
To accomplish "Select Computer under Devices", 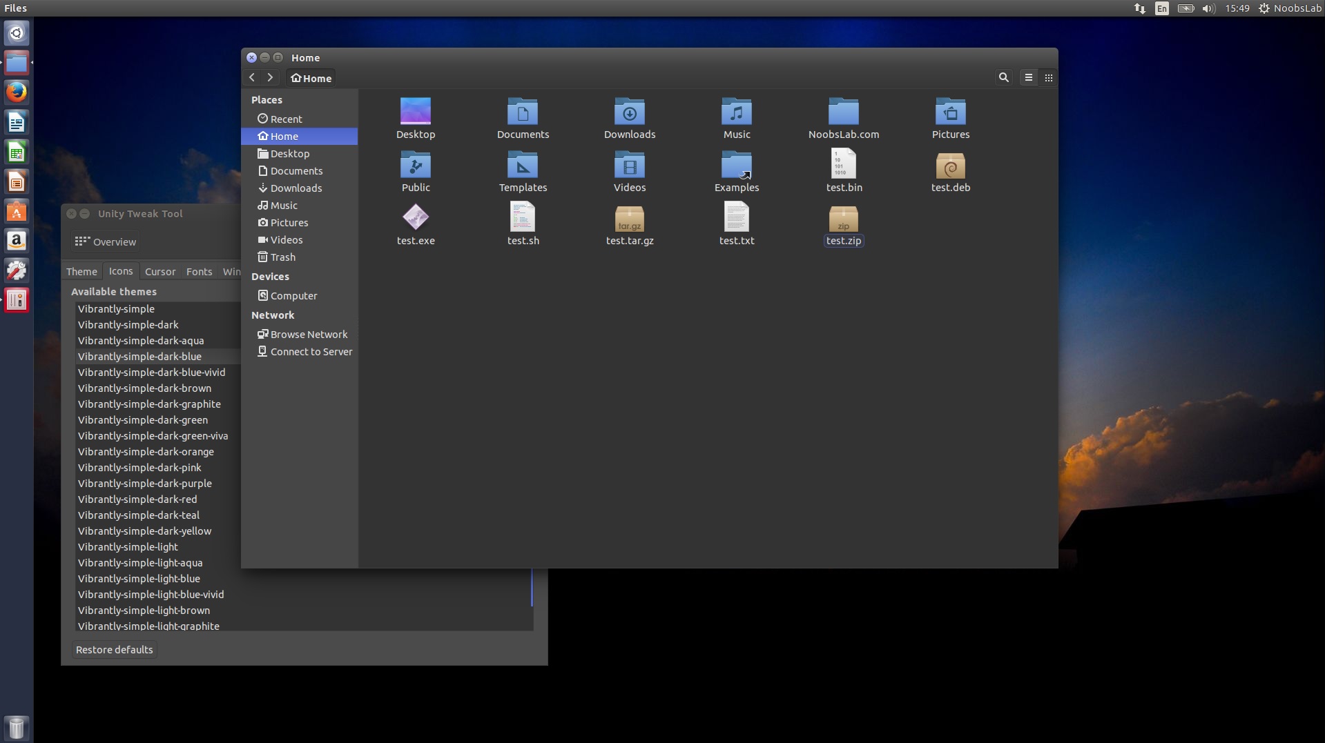I will point(300,296).
